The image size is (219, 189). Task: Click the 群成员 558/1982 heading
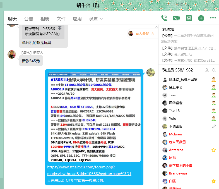click(x=177, y=70)
